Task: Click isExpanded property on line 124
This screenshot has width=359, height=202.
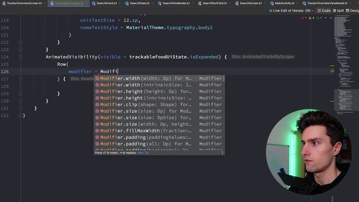Action: point(204,57)
